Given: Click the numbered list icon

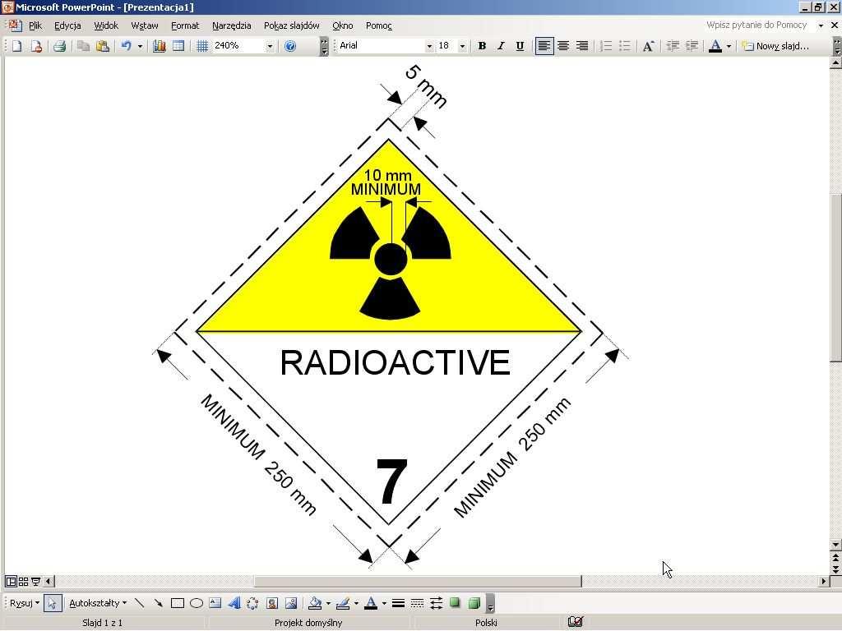Looking at the screenshot, I should (x=606, y=46).
